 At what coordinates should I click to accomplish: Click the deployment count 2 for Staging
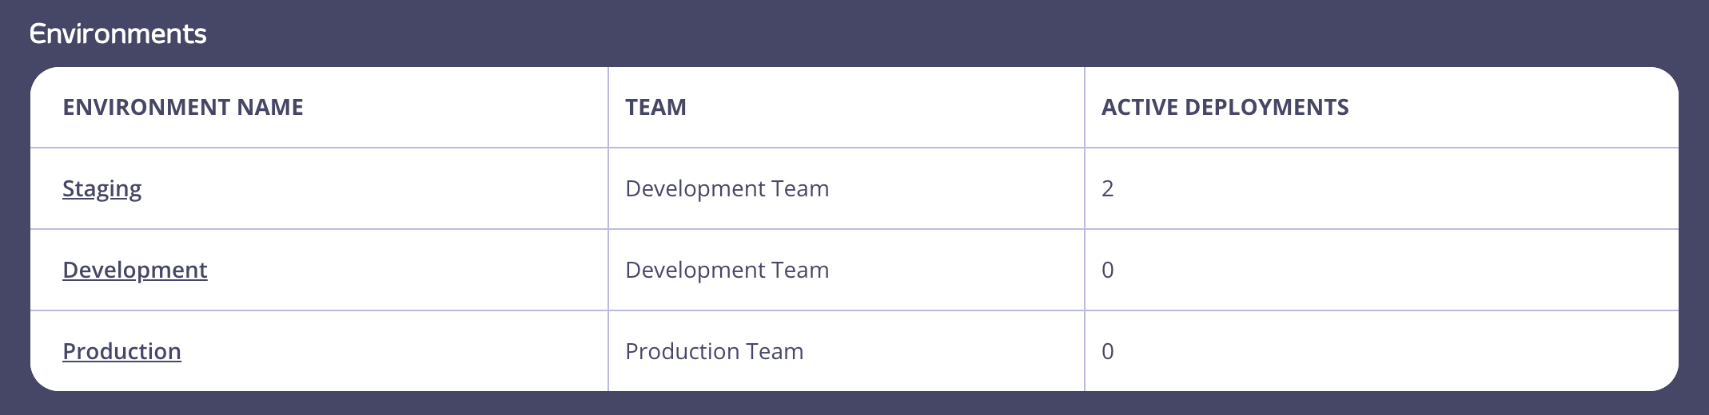coord(1108,188)
